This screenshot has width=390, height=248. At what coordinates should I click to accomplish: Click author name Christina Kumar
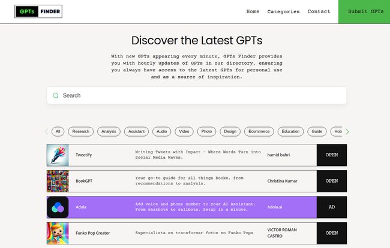pyautogui.click(x=283, y=182)
